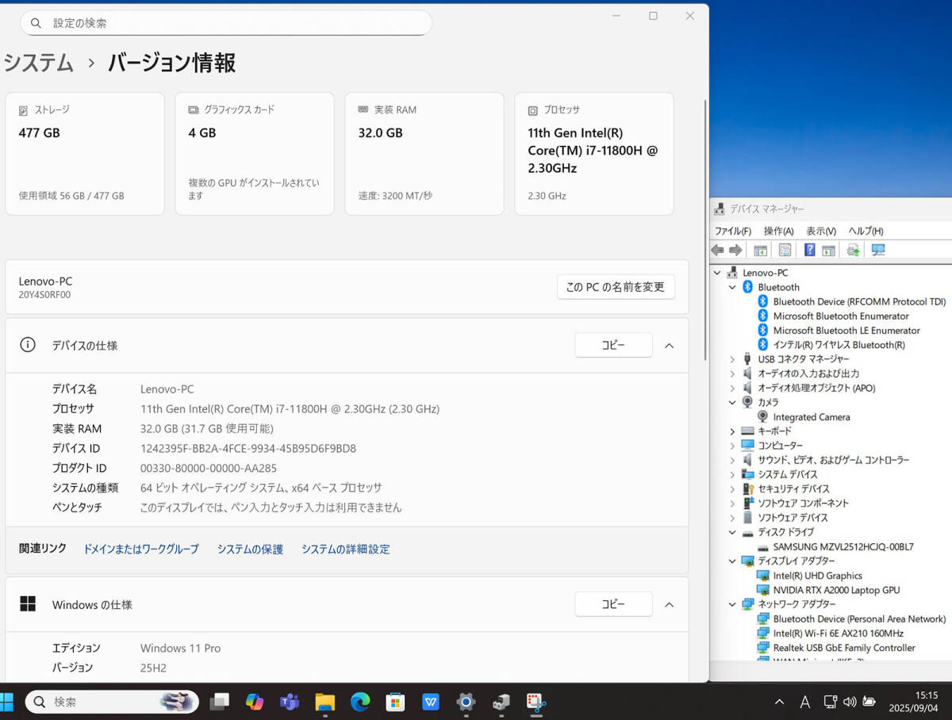952x720 pixels.
Task: Click the 設定の検索 search field
Action: (x=226, y=23)
